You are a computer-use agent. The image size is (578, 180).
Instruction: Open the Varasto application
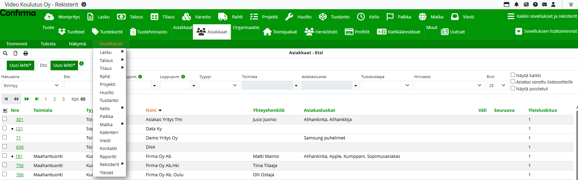[x=196, y=17]
